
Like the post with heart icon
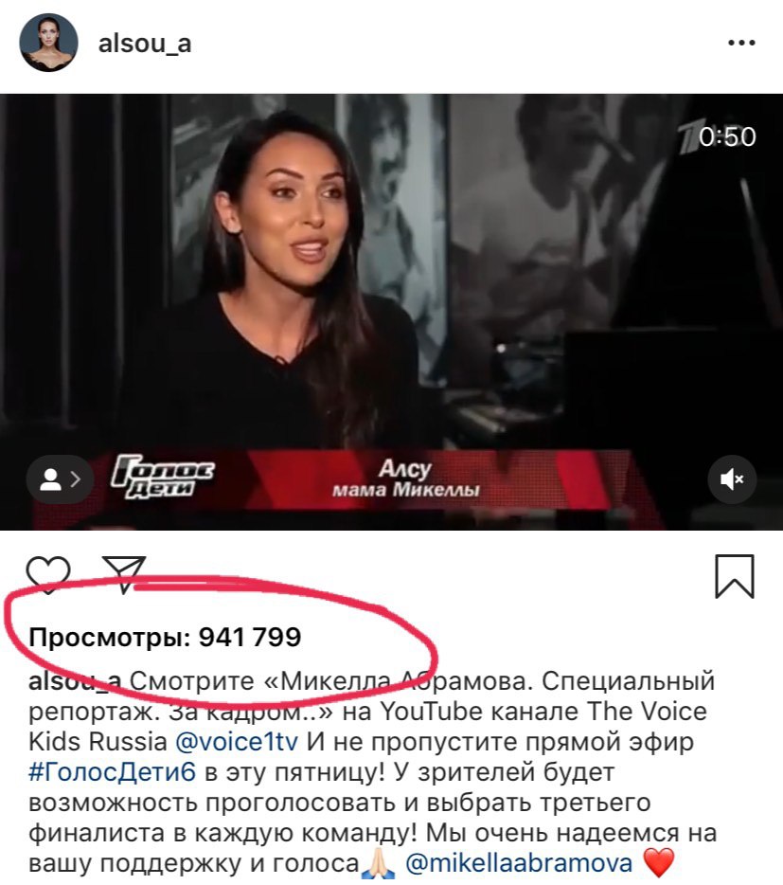point(48,574)
